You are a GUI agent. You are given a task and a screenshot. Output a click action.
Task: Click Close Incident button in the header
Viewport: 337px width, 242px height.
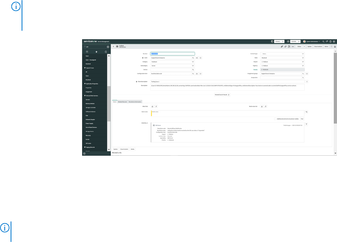pos(318,47)
